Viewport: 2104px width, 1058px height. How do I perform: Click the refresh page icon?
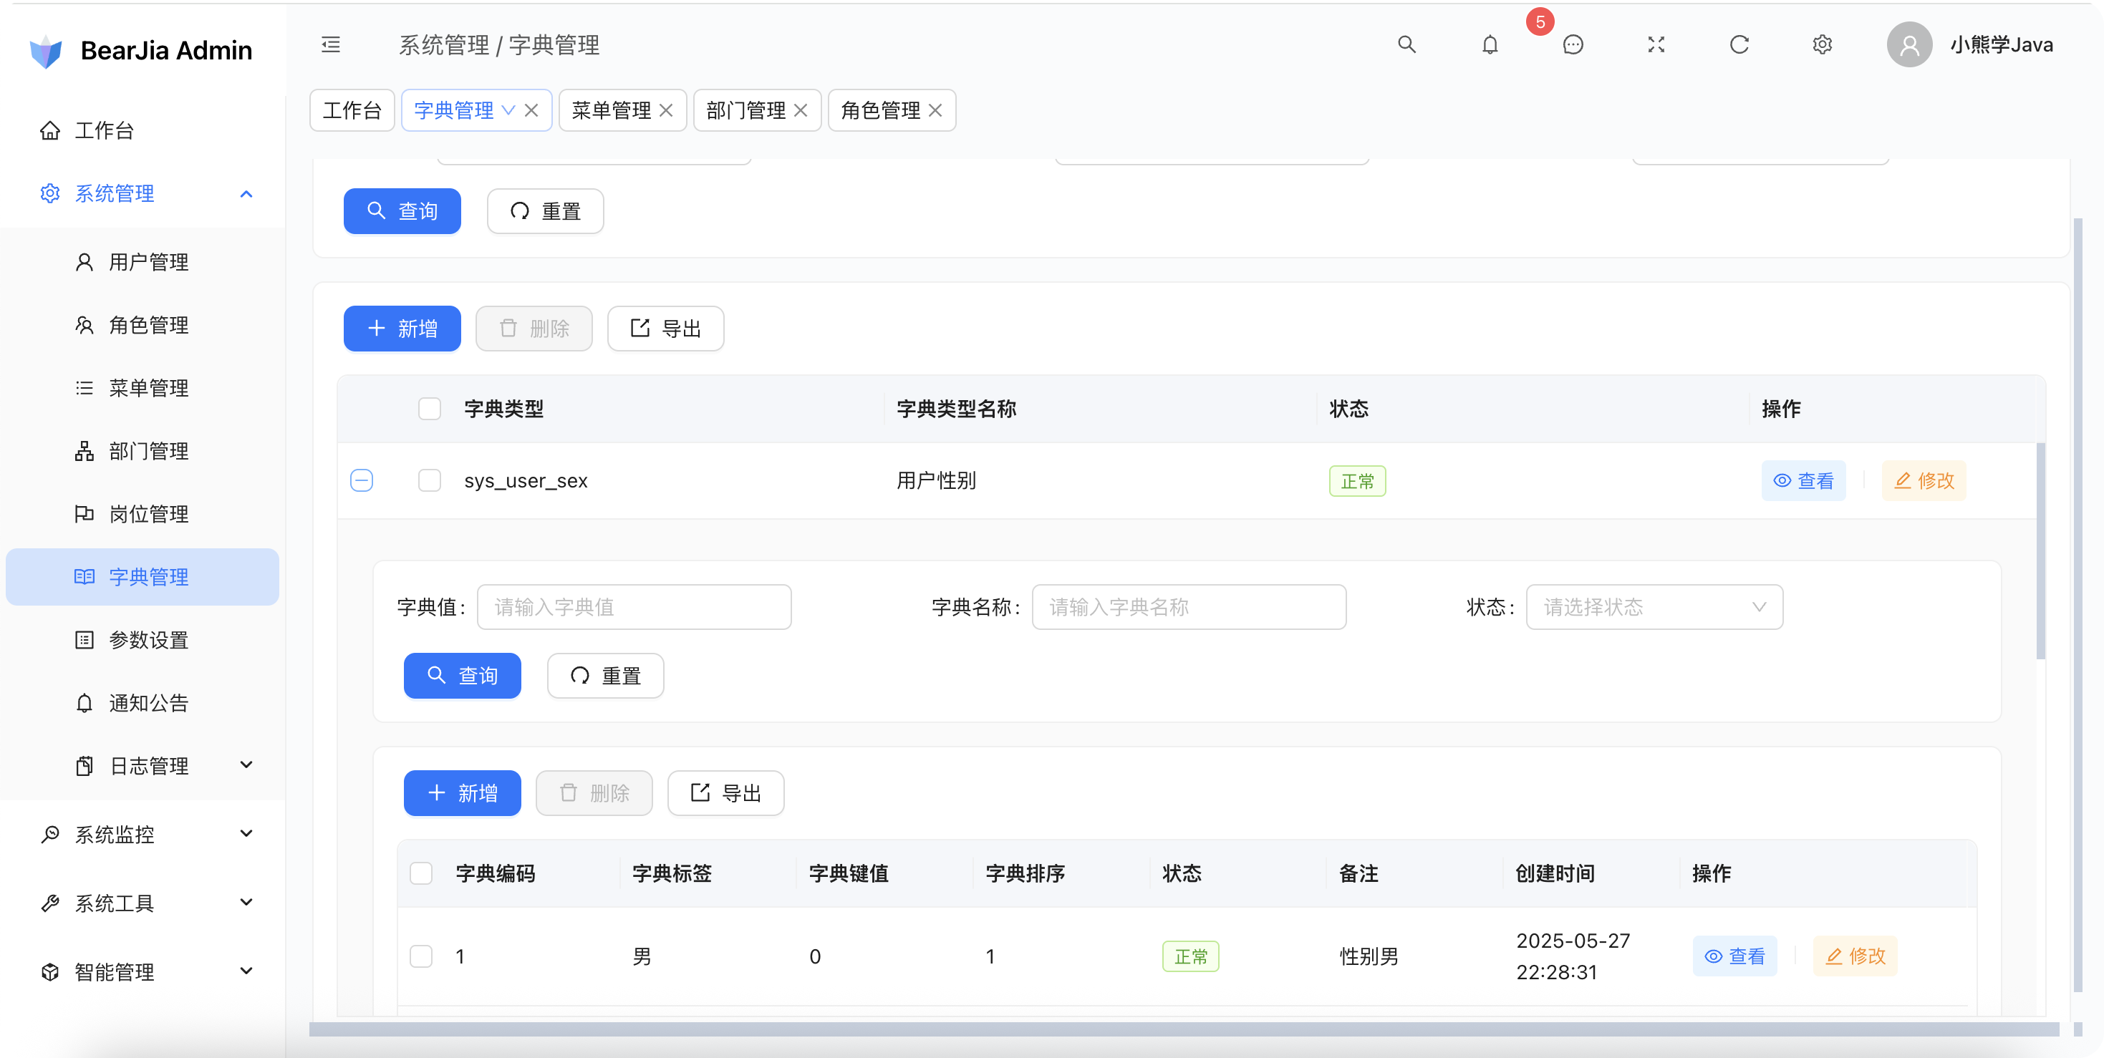point(1739,45)
